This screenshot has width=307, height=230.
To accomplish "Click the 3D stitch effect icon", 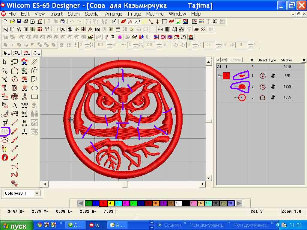I will (125, 29).
